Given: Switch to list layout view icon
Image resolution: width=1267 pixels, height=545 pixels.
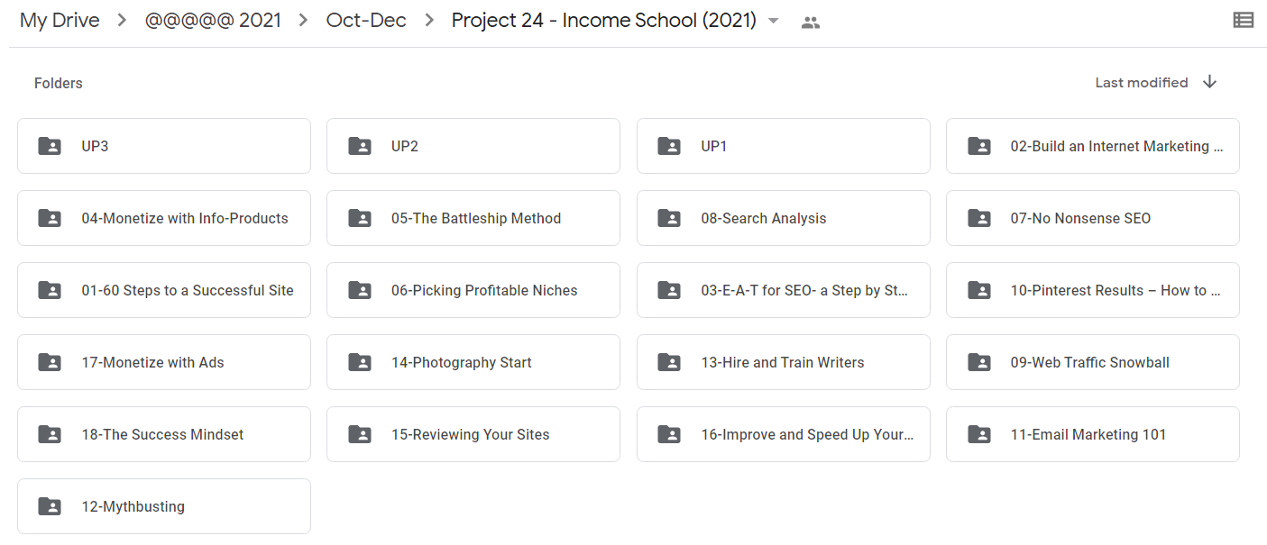Looking at the screenshot, I should 1243,20.
